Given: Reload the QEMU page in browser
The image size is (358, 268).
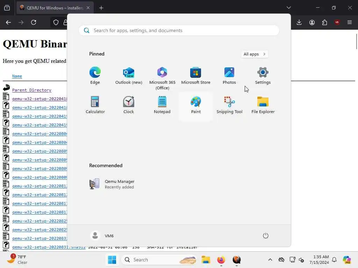Looking at the screenshot, I should 34,22.
